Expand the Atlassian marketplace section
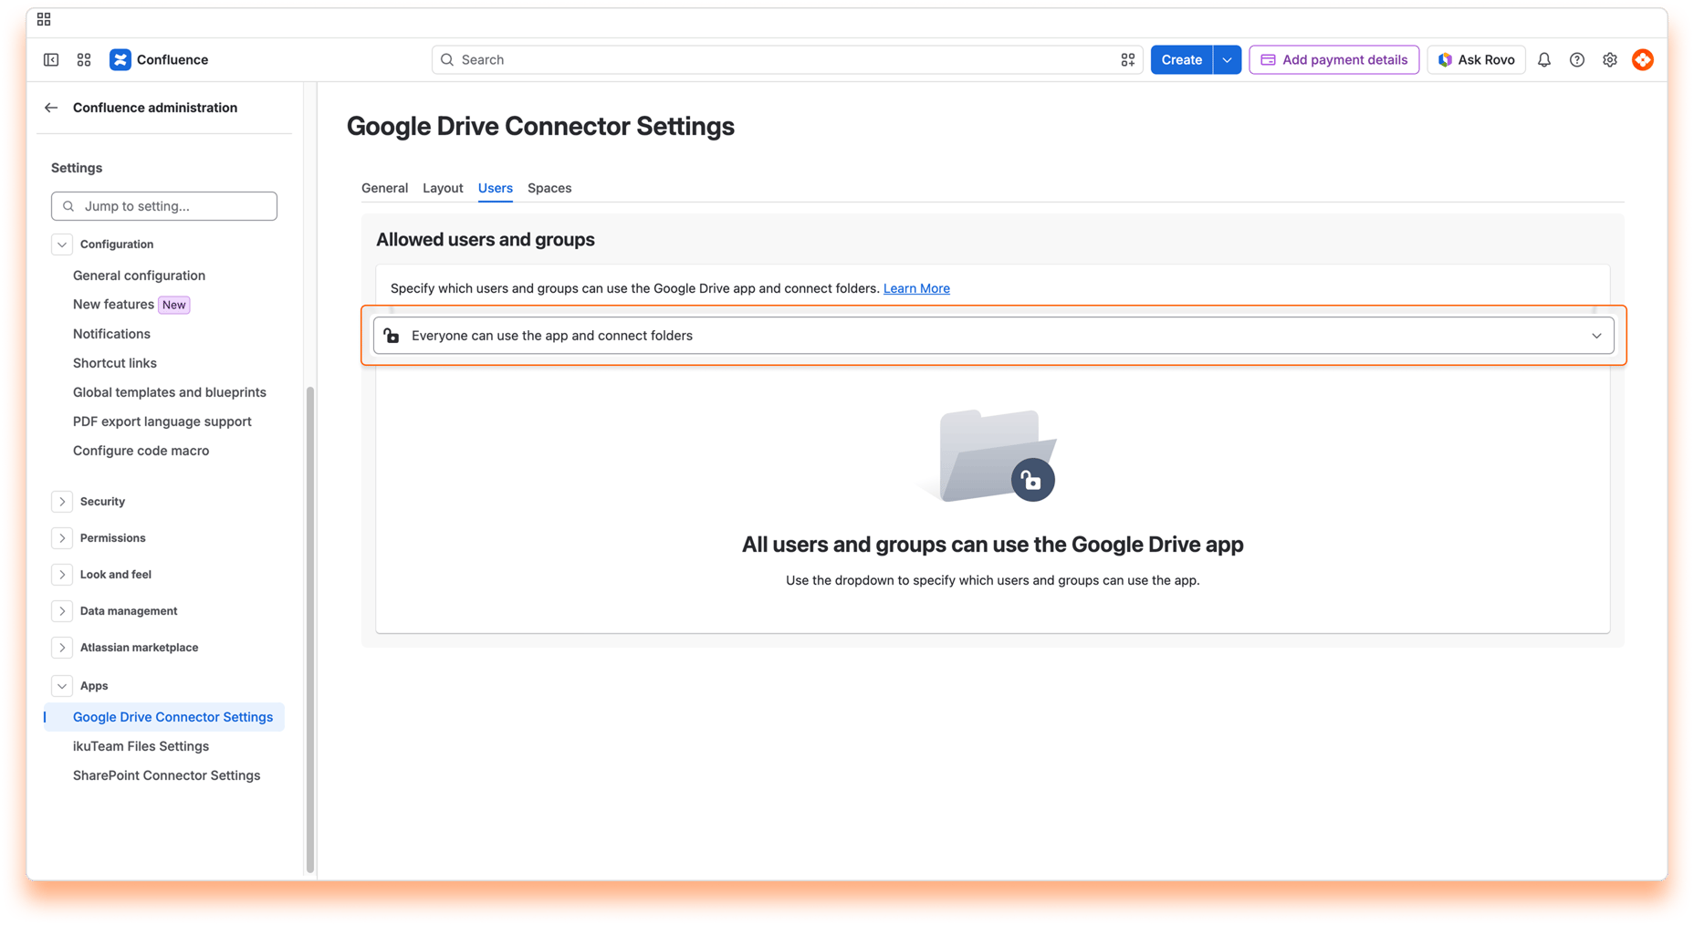Viewport: 1694px width, 925px height. pos(62,648)
